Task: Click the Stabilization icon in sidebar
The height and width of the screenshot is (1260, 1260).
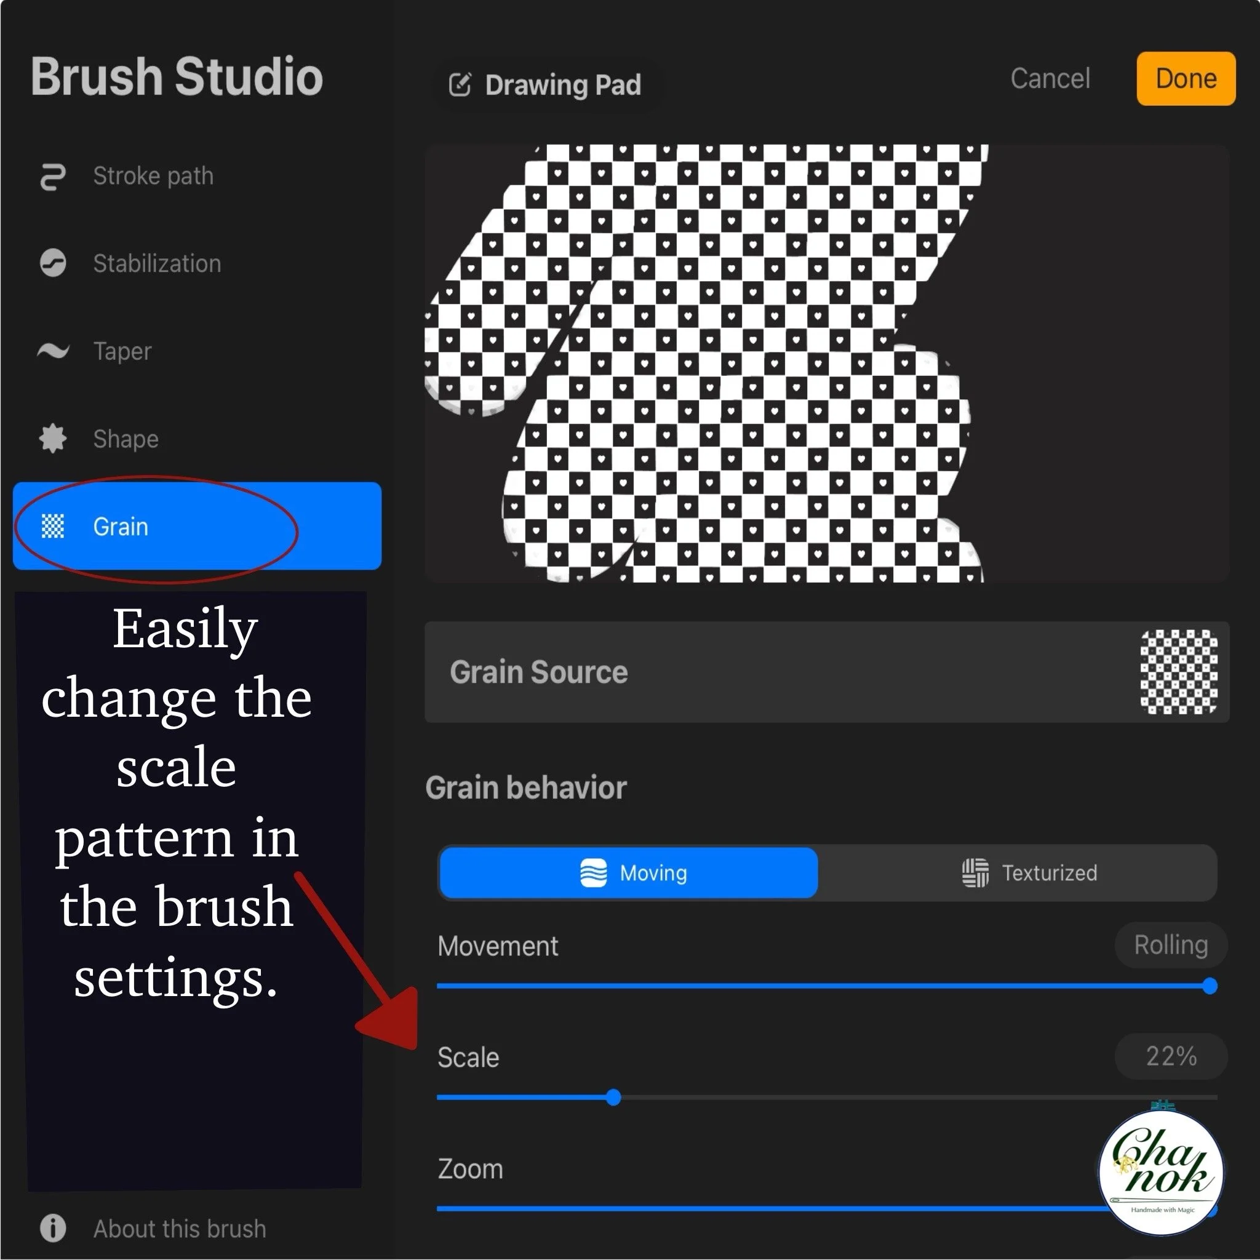Action: [53, 263]
